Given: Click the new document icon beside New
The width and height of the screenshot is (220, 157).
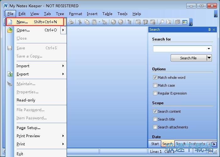Looking at the screenshot, I should 10,22.
